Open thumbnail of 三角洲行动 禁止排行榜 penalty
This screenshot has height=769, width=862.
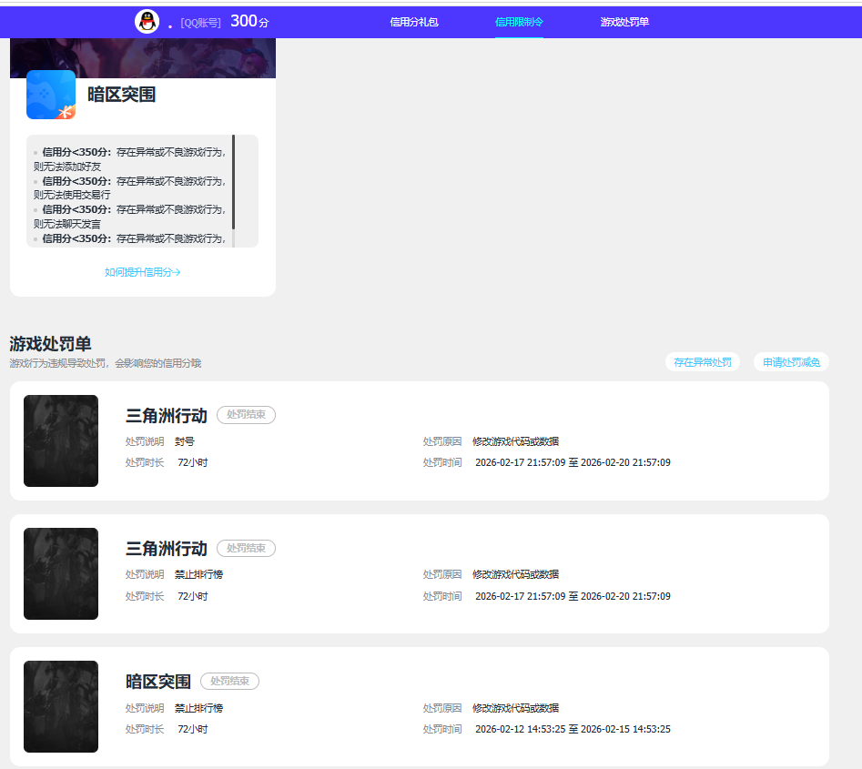tap(61, 573)
